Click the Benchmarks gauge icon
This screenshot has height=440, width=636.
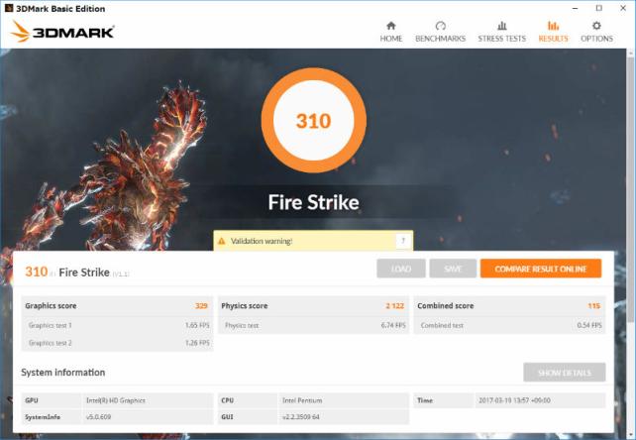[440, 26]
